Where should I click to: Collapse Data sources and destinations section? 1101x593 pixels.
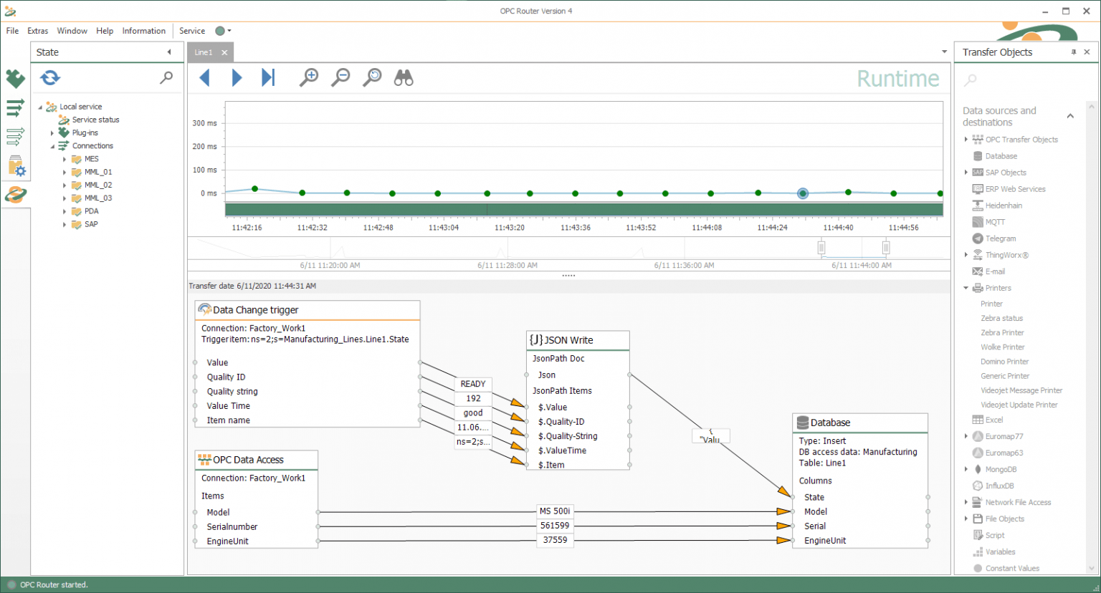click(x=1070, y=116)
